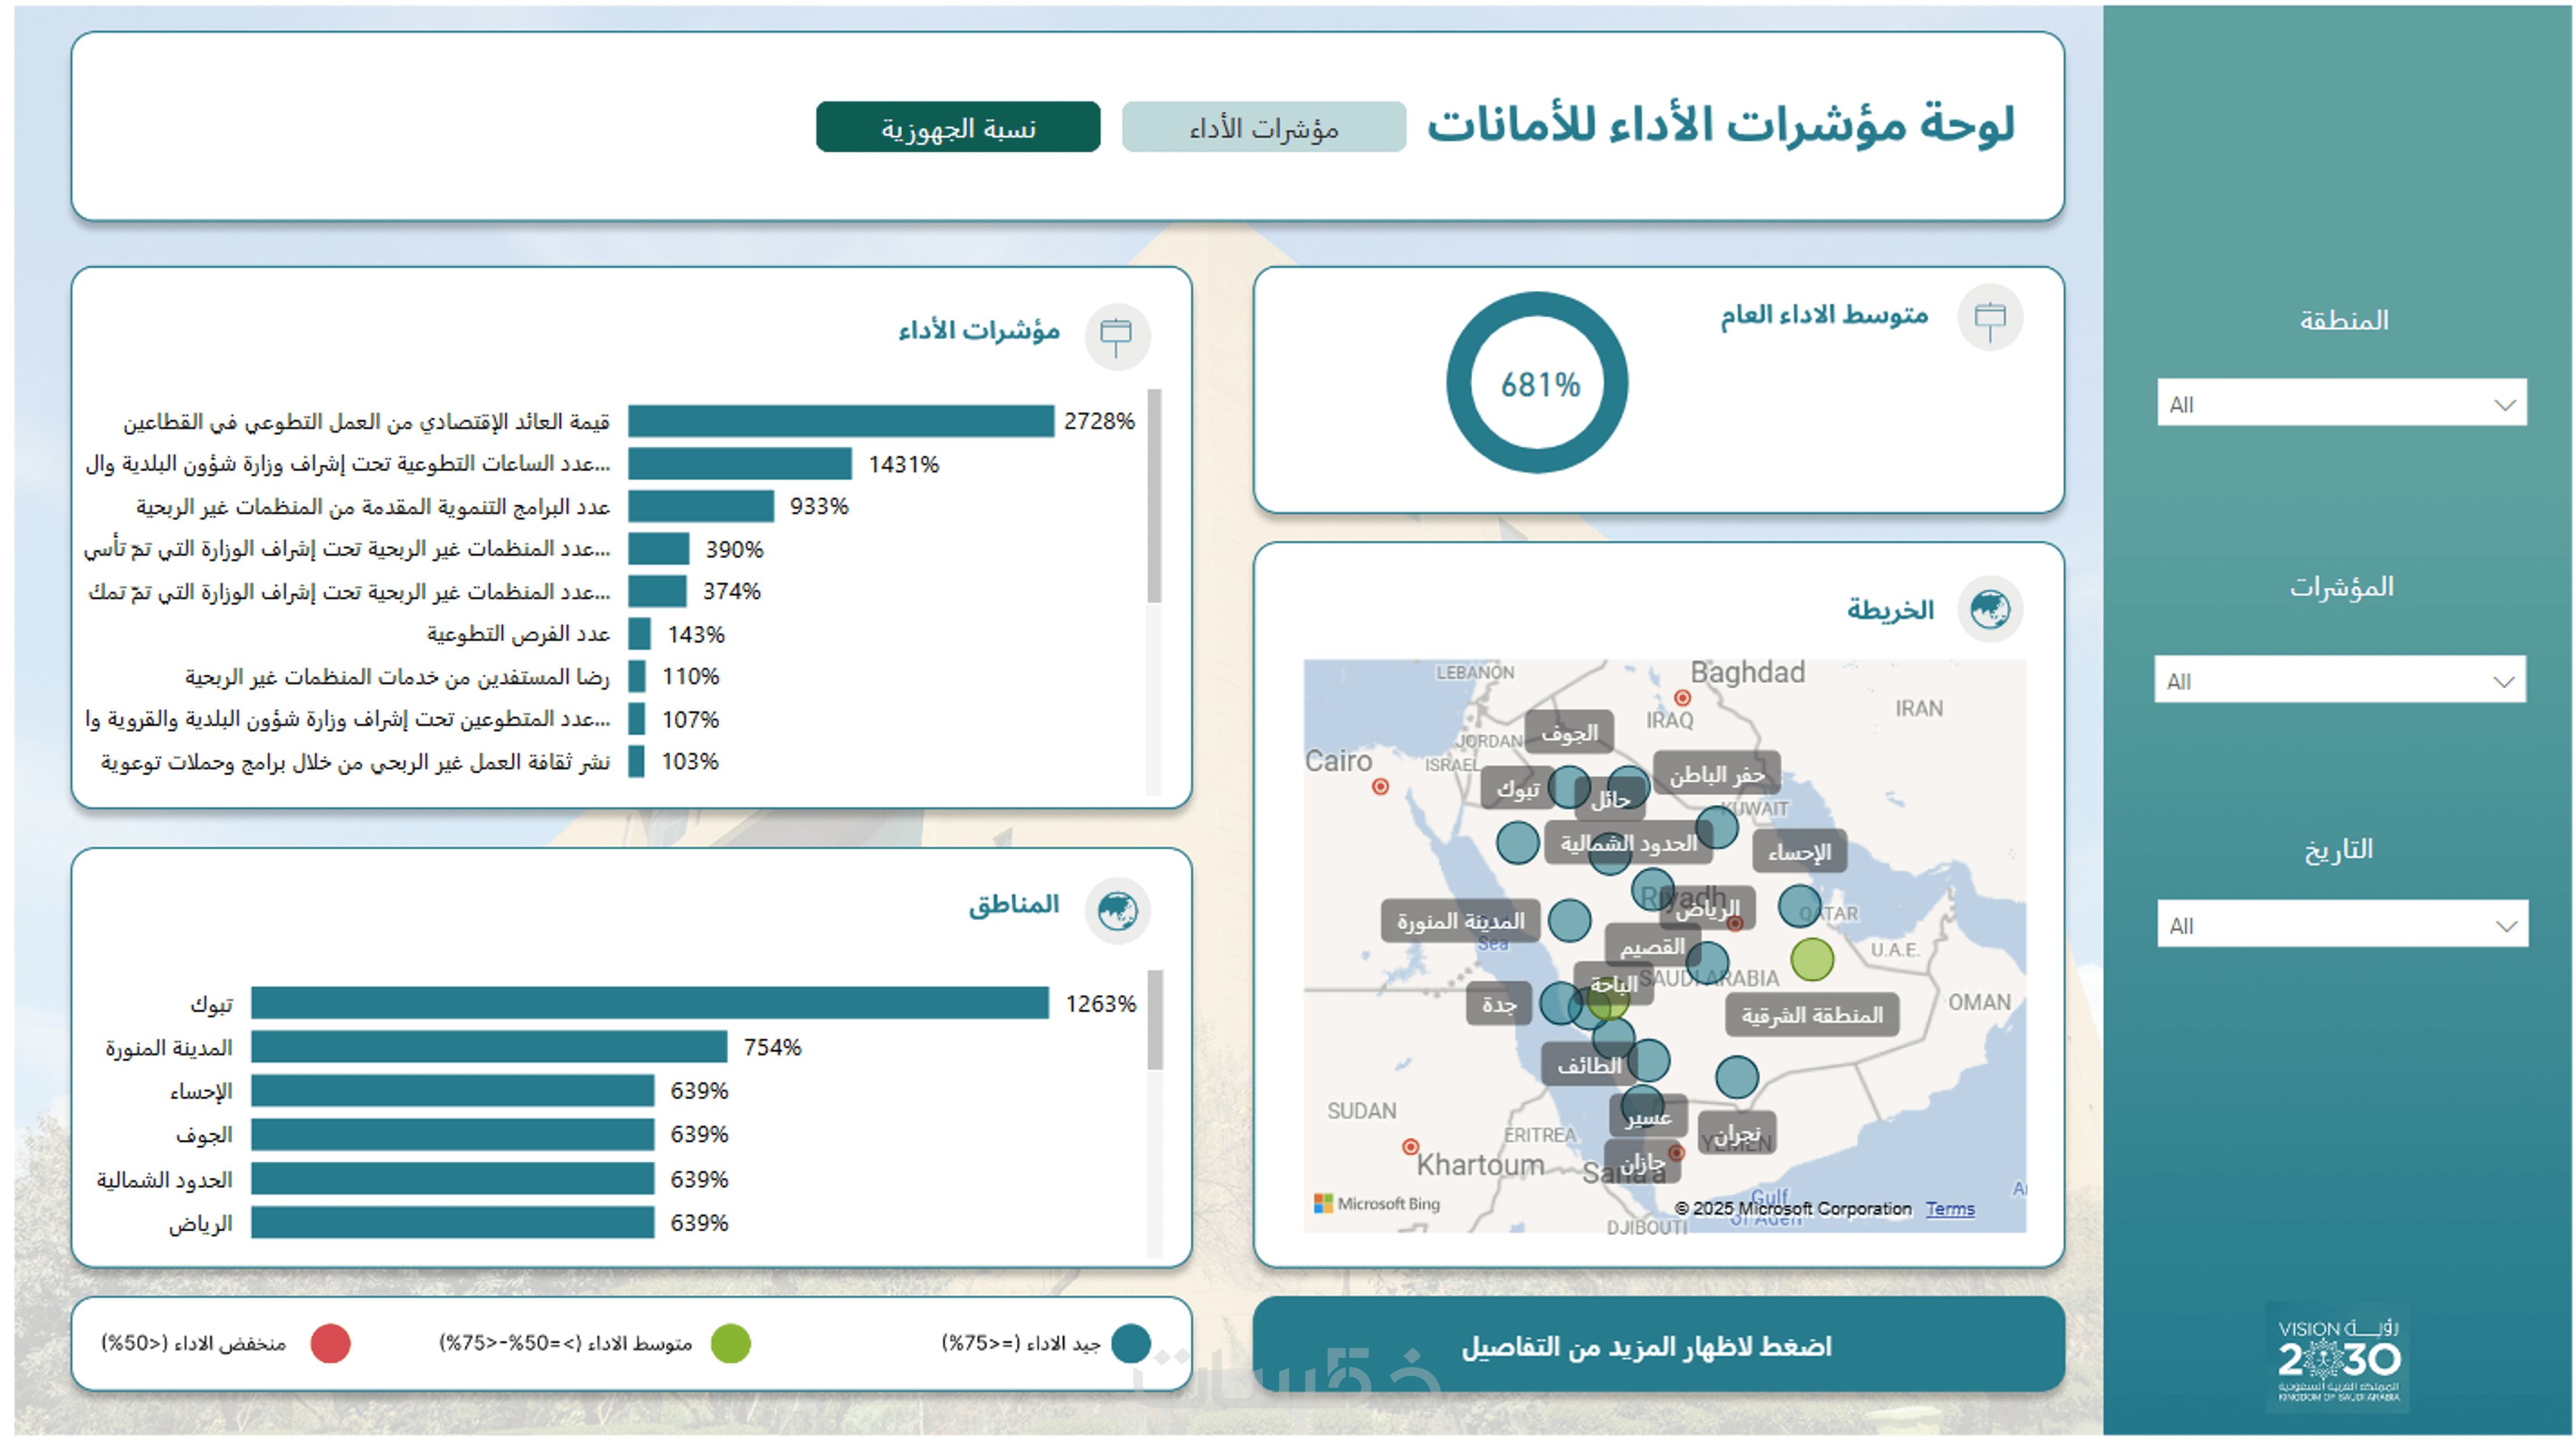Click the signpost icon beside مؤشرات الأداء
This screenshot has height=1439, width=2576.
tap(1116, 336)
